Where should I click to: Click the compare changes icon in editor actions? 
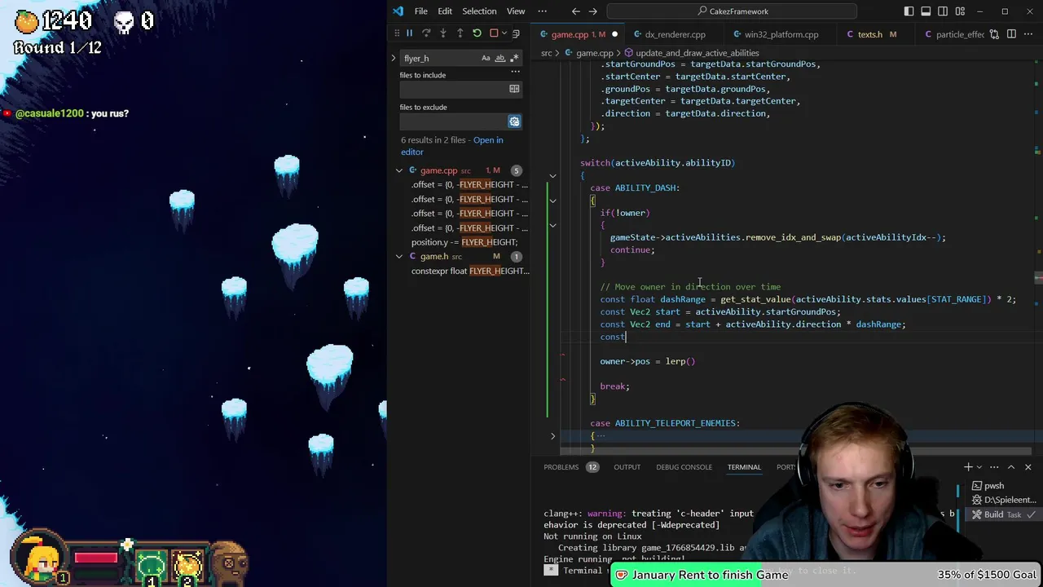click(992, 33)
